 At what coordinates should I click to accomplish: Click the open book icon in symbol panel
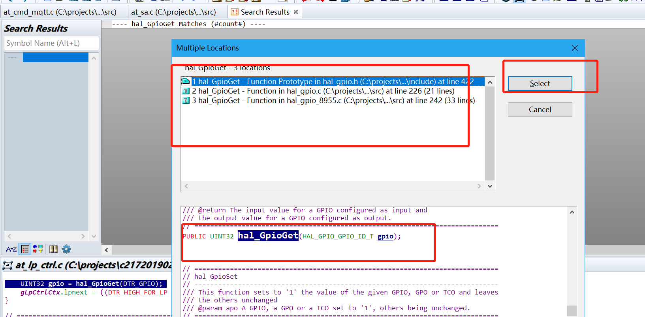[54, 249]
